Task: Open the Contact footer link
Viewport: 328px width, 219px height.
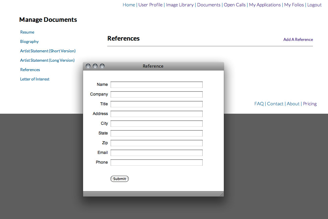Action: click(275, 104)
